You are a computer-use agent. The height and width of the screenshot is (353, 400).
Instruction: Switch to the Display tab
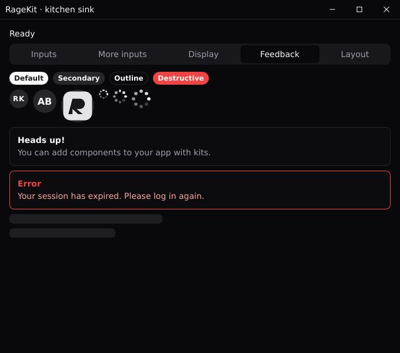click(204, 54)
